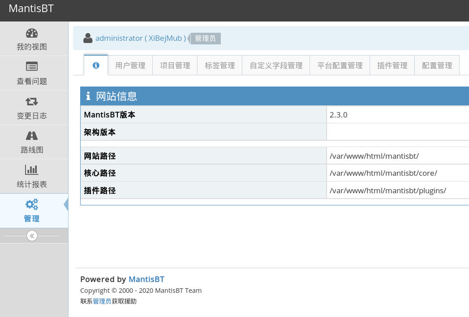This screenshot has width=469, height=317.
Task: Follow the MantisBT link in the footer
Action: (146, 279)
